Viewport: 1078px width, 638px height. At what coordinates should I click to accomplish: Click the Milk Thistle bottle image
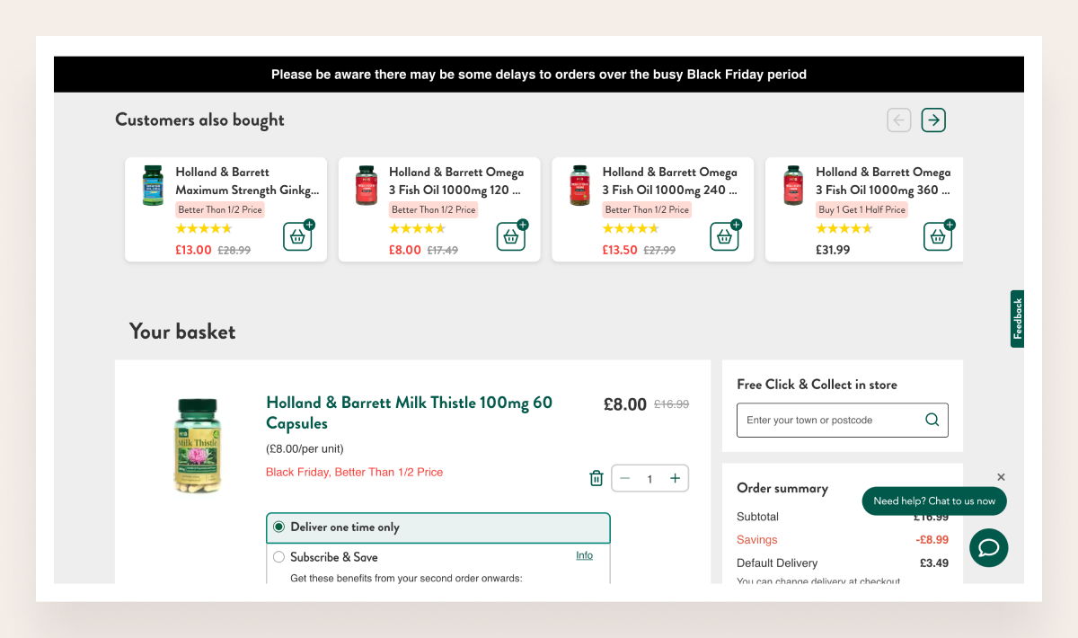coord(196,446)
